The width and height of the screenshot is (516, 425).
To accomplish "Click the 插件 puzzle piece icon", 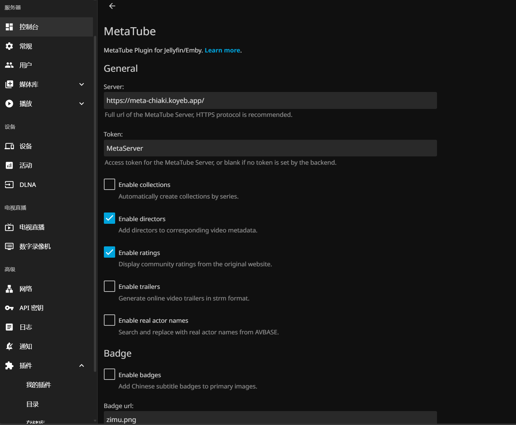I will [x=9, y=366].
